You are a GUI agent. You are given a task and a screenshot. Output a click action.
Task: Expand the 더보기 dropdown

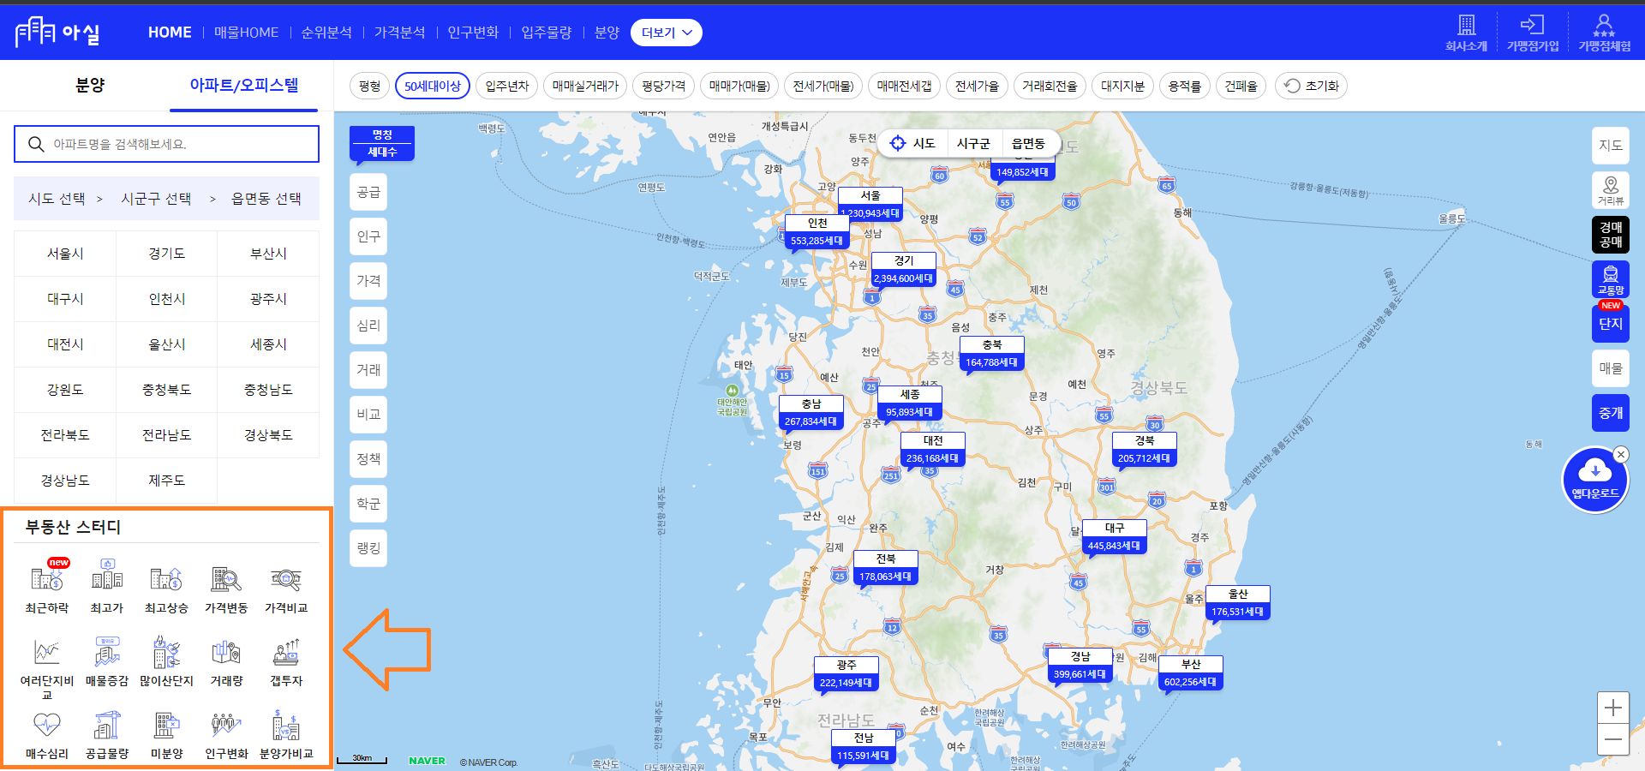(x=667, y=33)
